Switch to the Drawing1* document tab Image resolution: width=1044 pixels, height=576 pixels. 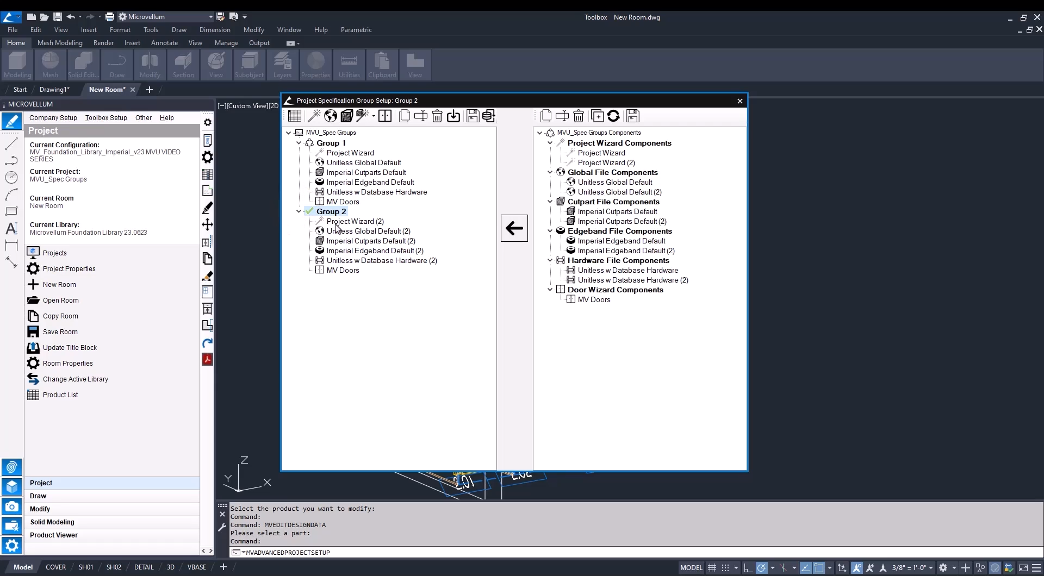(x=54, y=90)
